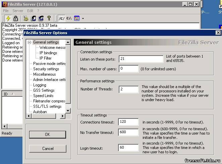Click the Connections timeout field
The image size is (222, 164).
[128, 122]
